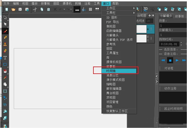The image size is (187, 128).
Task: Copy with the duplicate pages icon
Action: (x=42, y=9)
